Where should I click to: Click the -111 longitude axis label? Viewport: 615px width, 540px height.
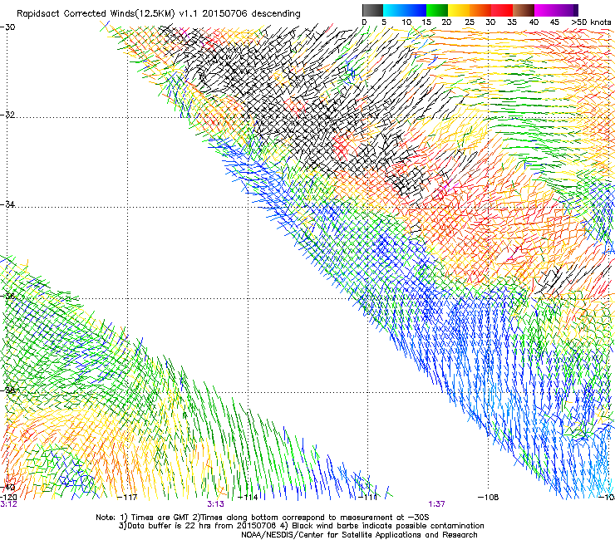point(368,498)
